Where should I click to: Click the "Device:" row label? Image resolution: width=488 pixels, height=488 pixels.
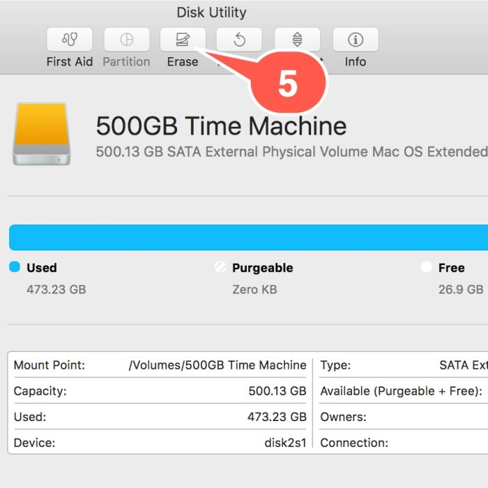coord(35,443)
